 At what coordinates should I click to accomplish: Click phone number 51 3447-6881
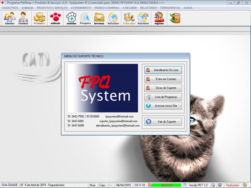[76, 121]
